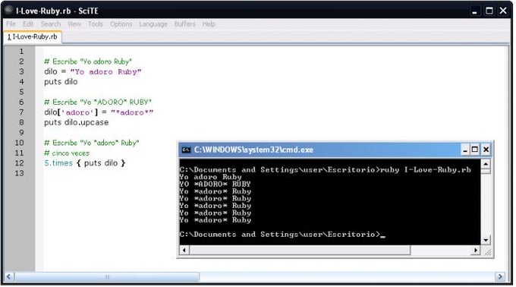Click line number 5 in the margin
This screenshot has width=516, height=287.
coord(21,92)
